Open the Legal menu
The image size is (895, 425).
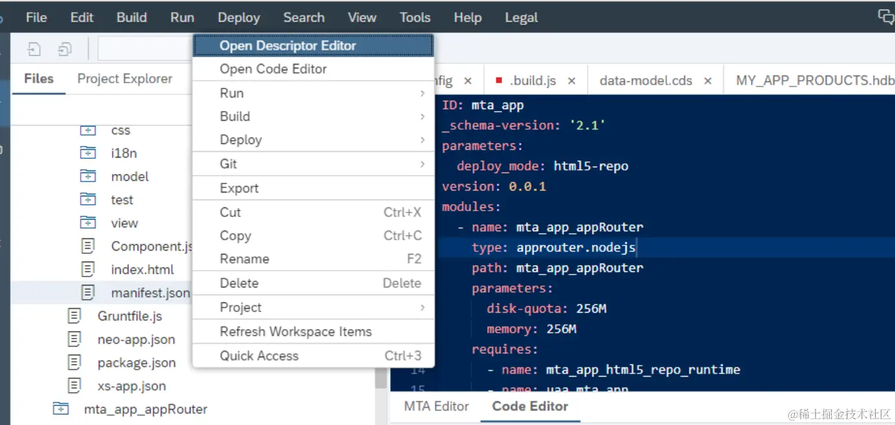tap(521, 17)
